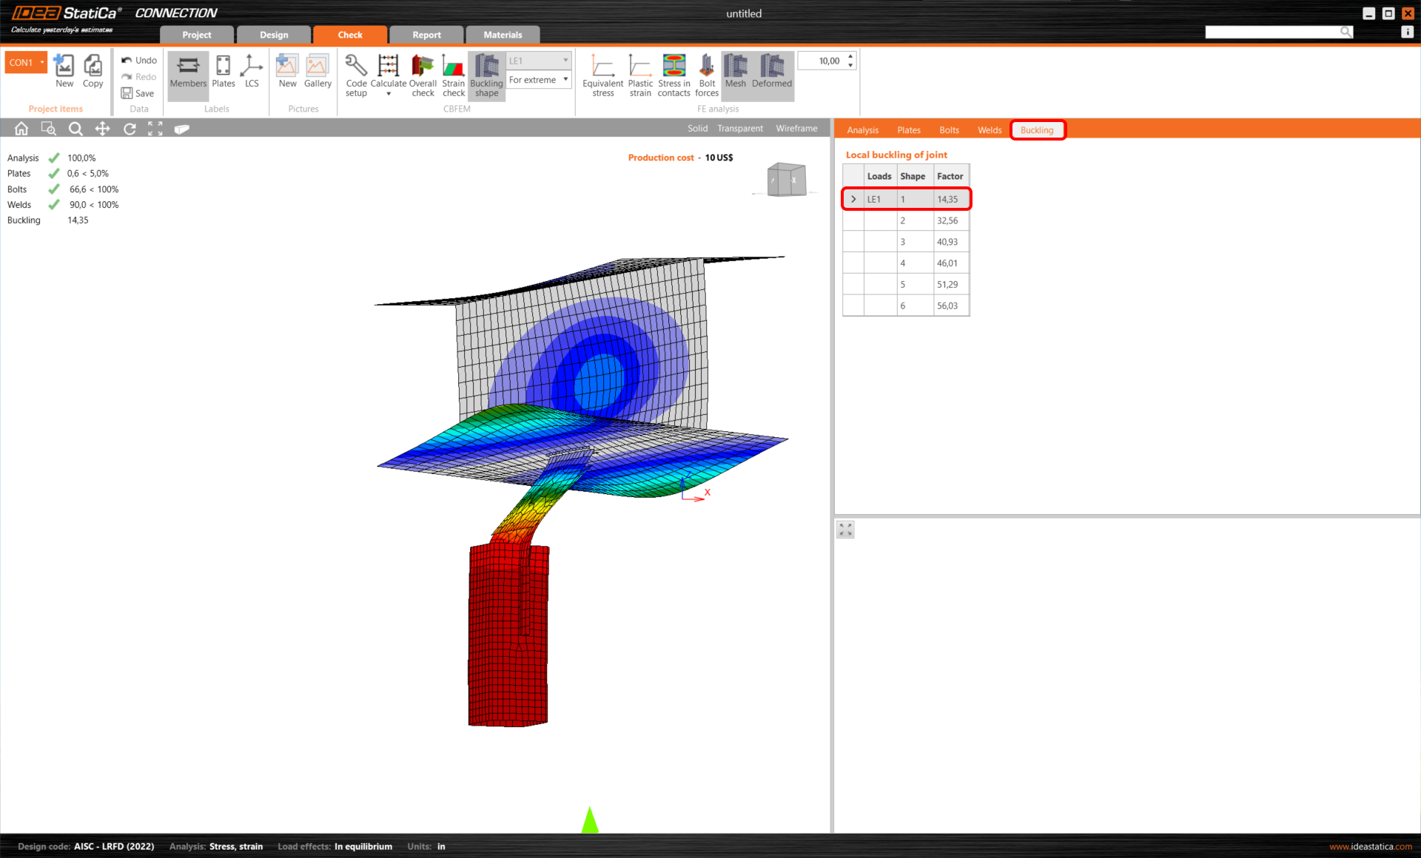Open the Stress in contacts view

(673, 74)
